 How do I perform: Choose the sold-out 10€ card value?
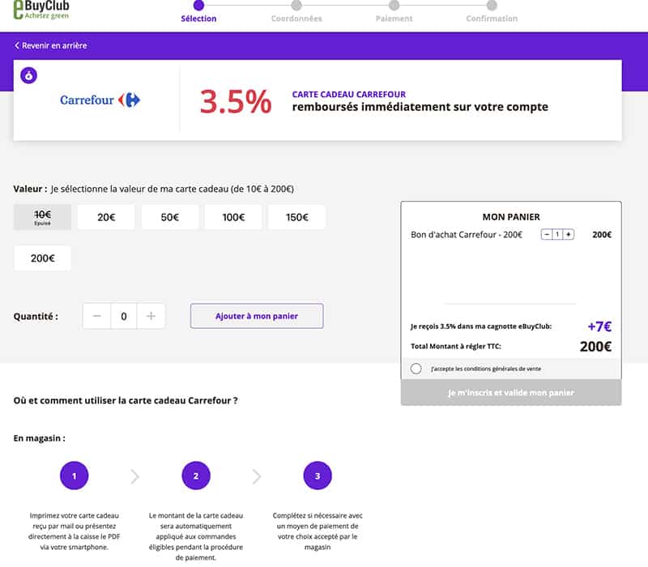pos(42,217)
